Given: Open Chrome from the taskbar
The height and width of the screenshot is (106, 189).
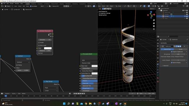Looking at the screenshot, I should point(86,104).
